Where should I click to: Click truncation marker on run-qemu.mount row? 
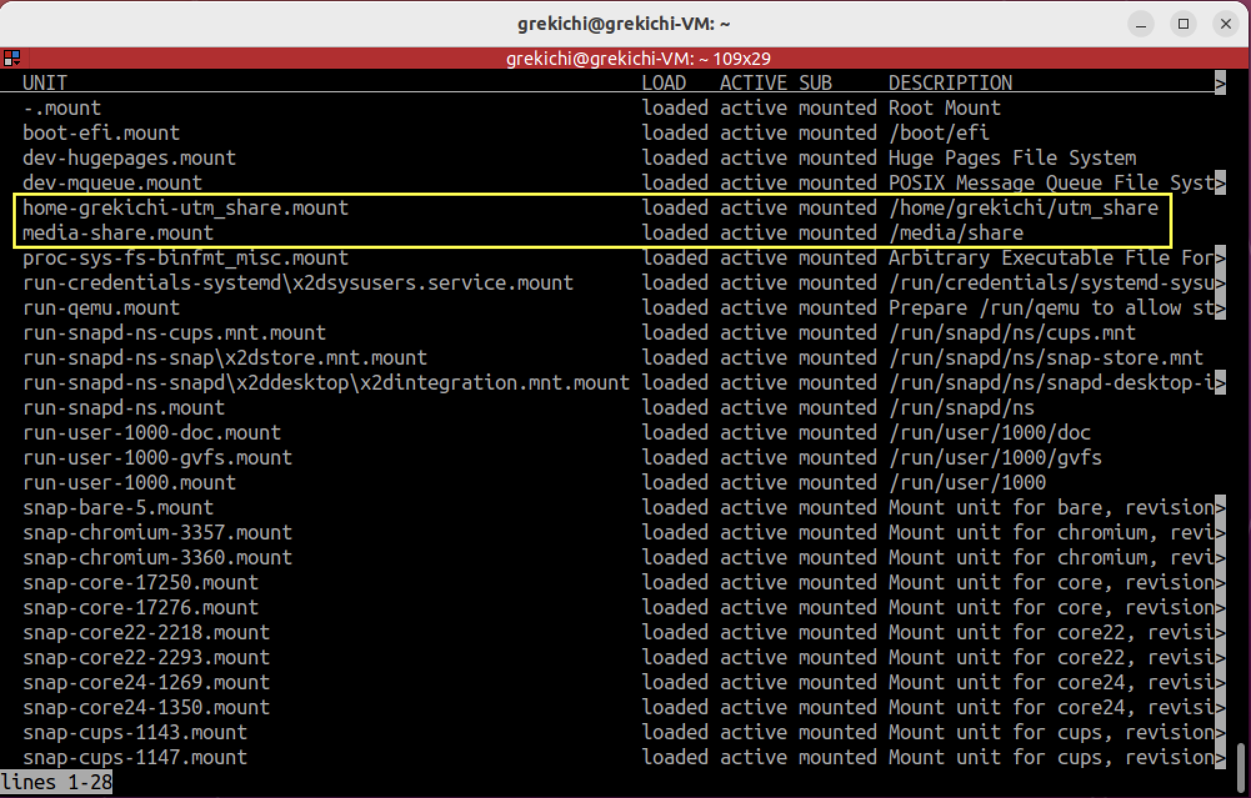pos(1220,308)
